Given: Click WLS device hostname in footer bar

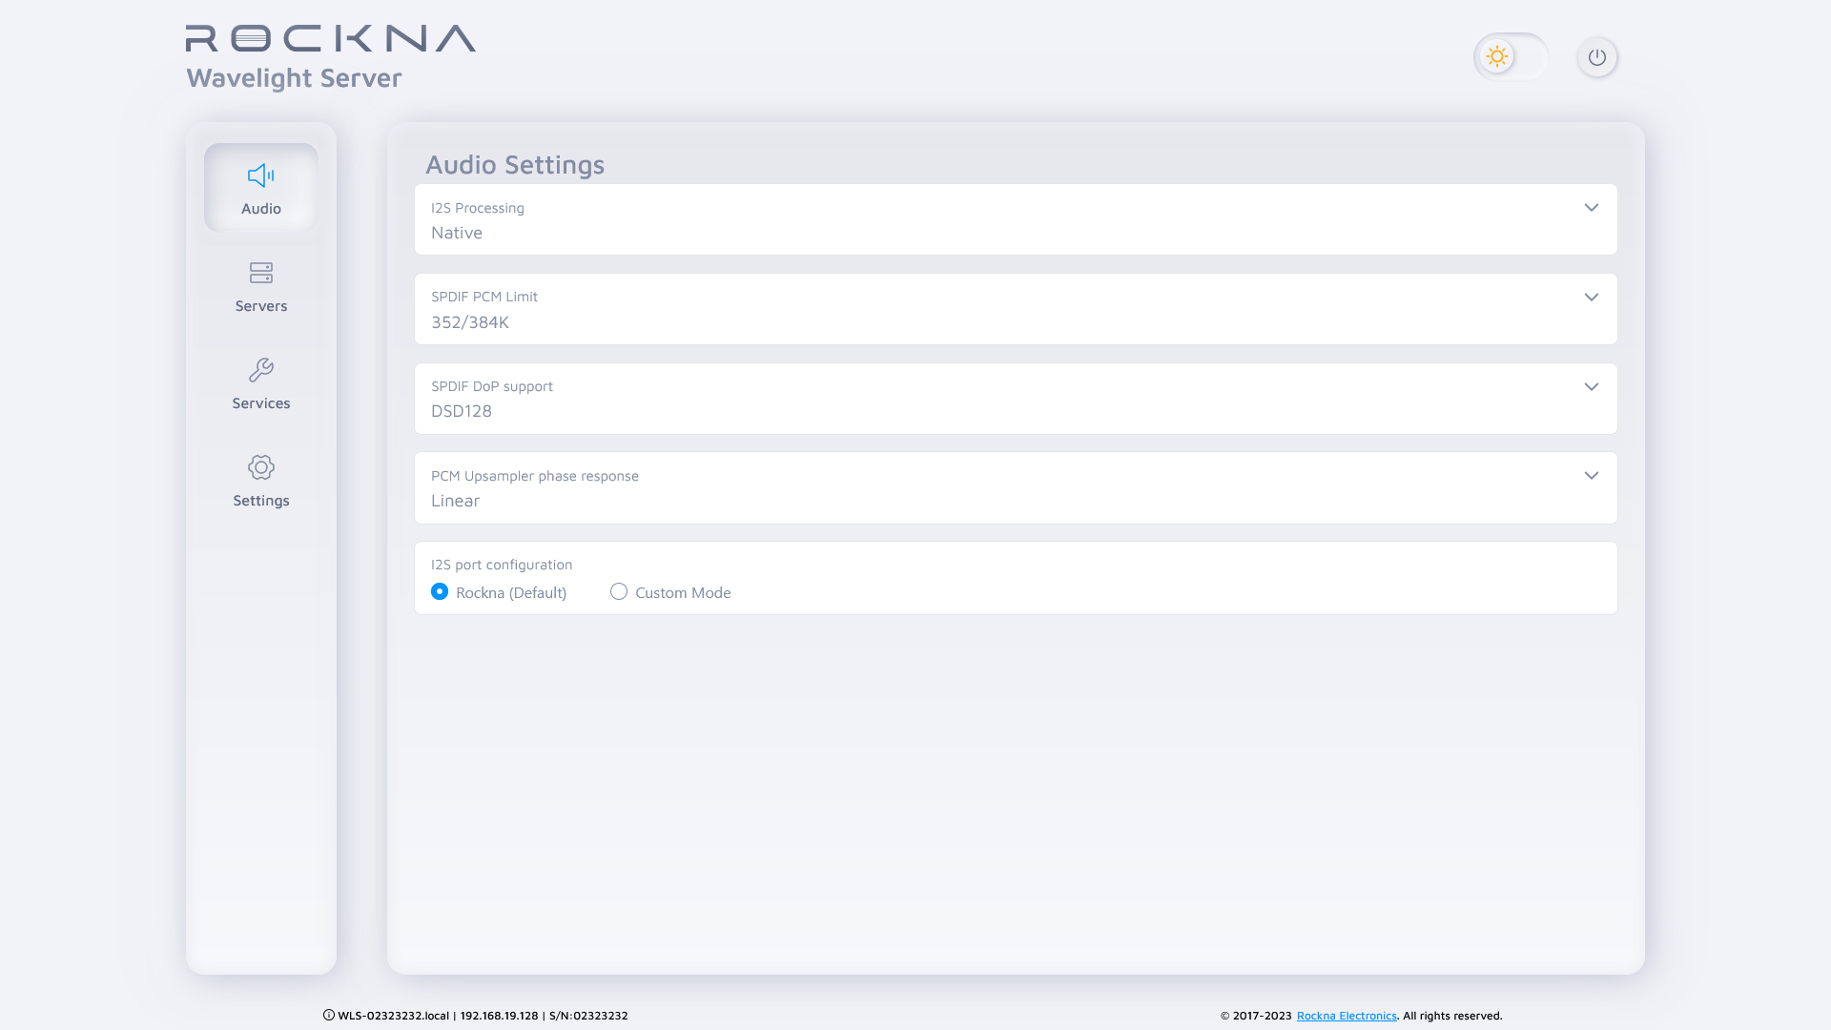Looking at the screenshot, I should click(x=395, y=1015).
